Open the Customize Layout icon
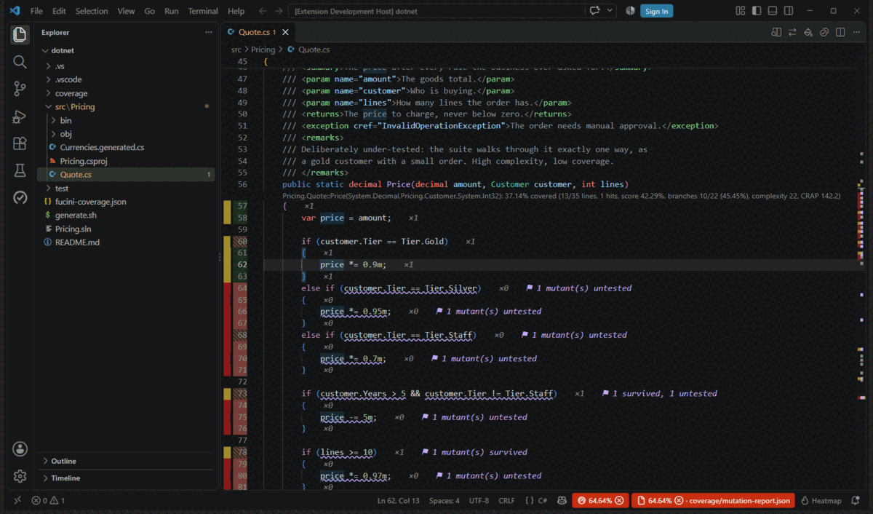873x514 pixels. coord(741,11)
